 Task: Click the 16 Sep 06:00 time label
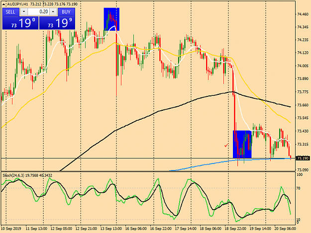click(x=136, y=229)
